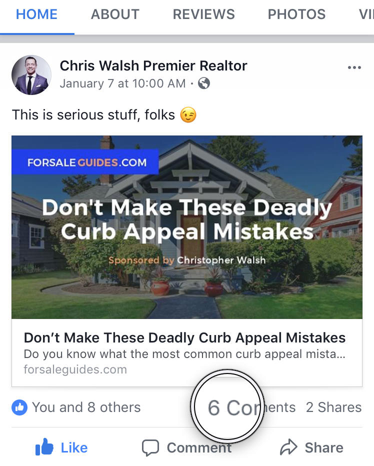Viewport: 374px width, 466px height.
Task: Tap the blue thumbs-up Like icon
Action: 44,446
